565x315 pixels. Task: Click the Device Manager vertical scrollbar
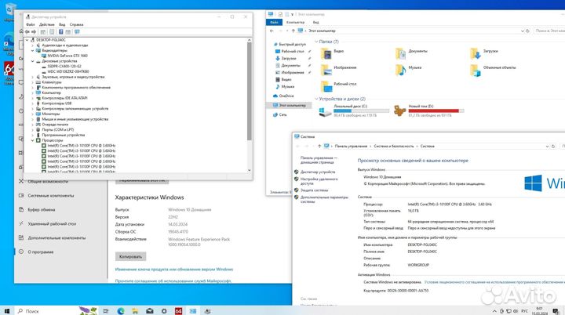[249, 91]
